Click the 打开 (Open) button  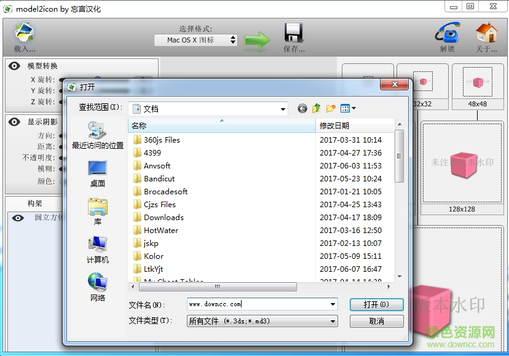[376, 304]
